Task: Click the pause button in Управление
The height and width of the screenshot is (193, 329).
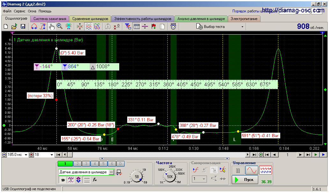Action: click(x=238, y=170)
